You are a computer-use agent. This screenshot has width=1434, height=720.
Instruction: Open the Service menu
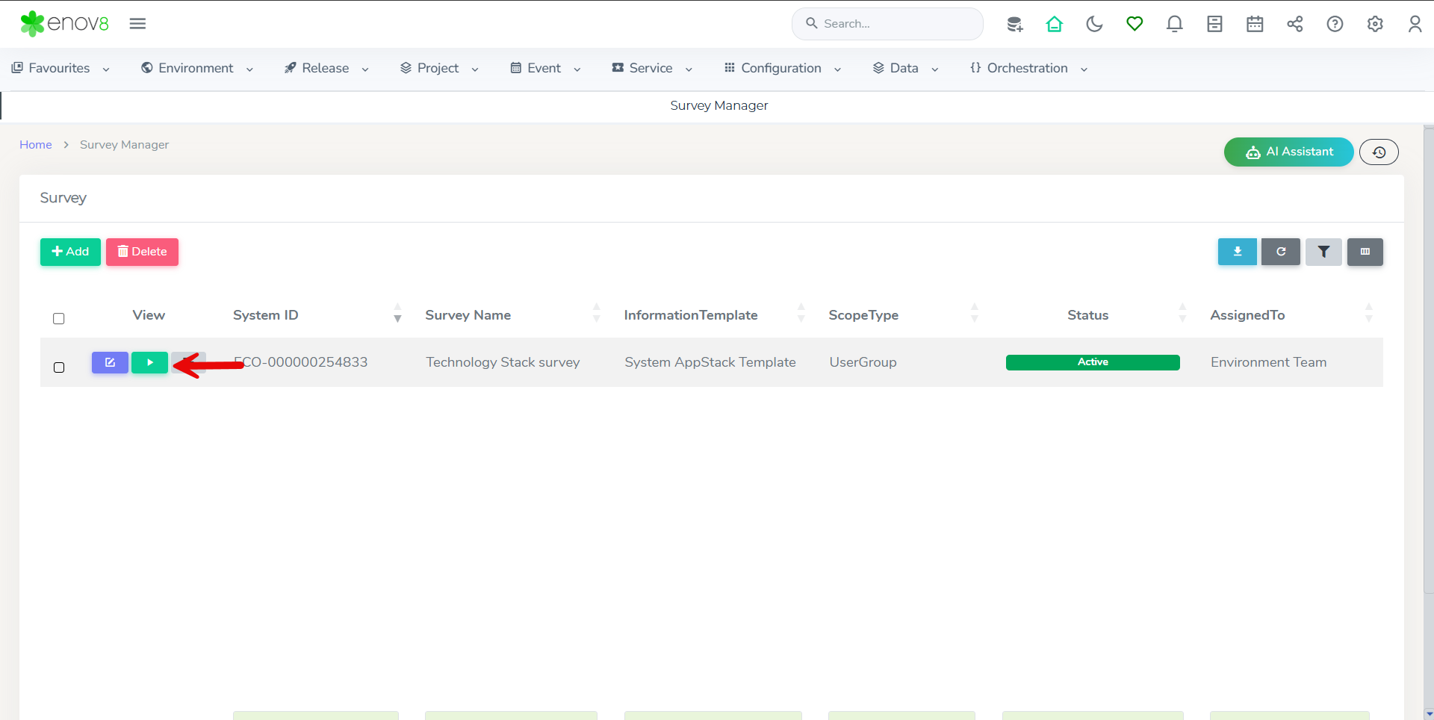click(651, 69)
